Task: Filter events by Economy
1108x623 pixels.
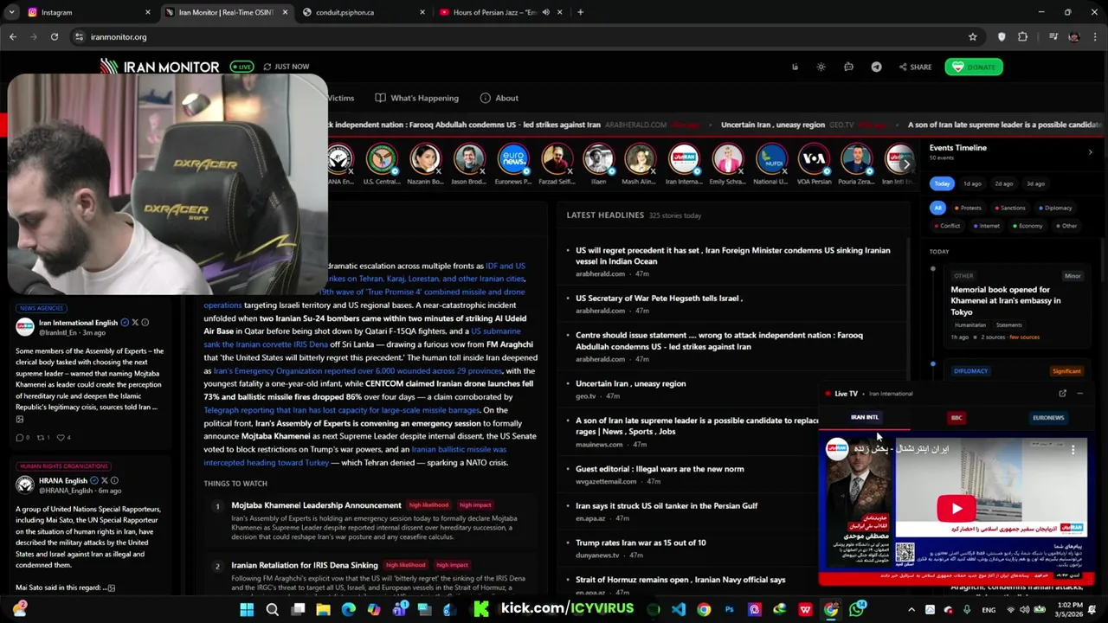Action: point(1026,226)
